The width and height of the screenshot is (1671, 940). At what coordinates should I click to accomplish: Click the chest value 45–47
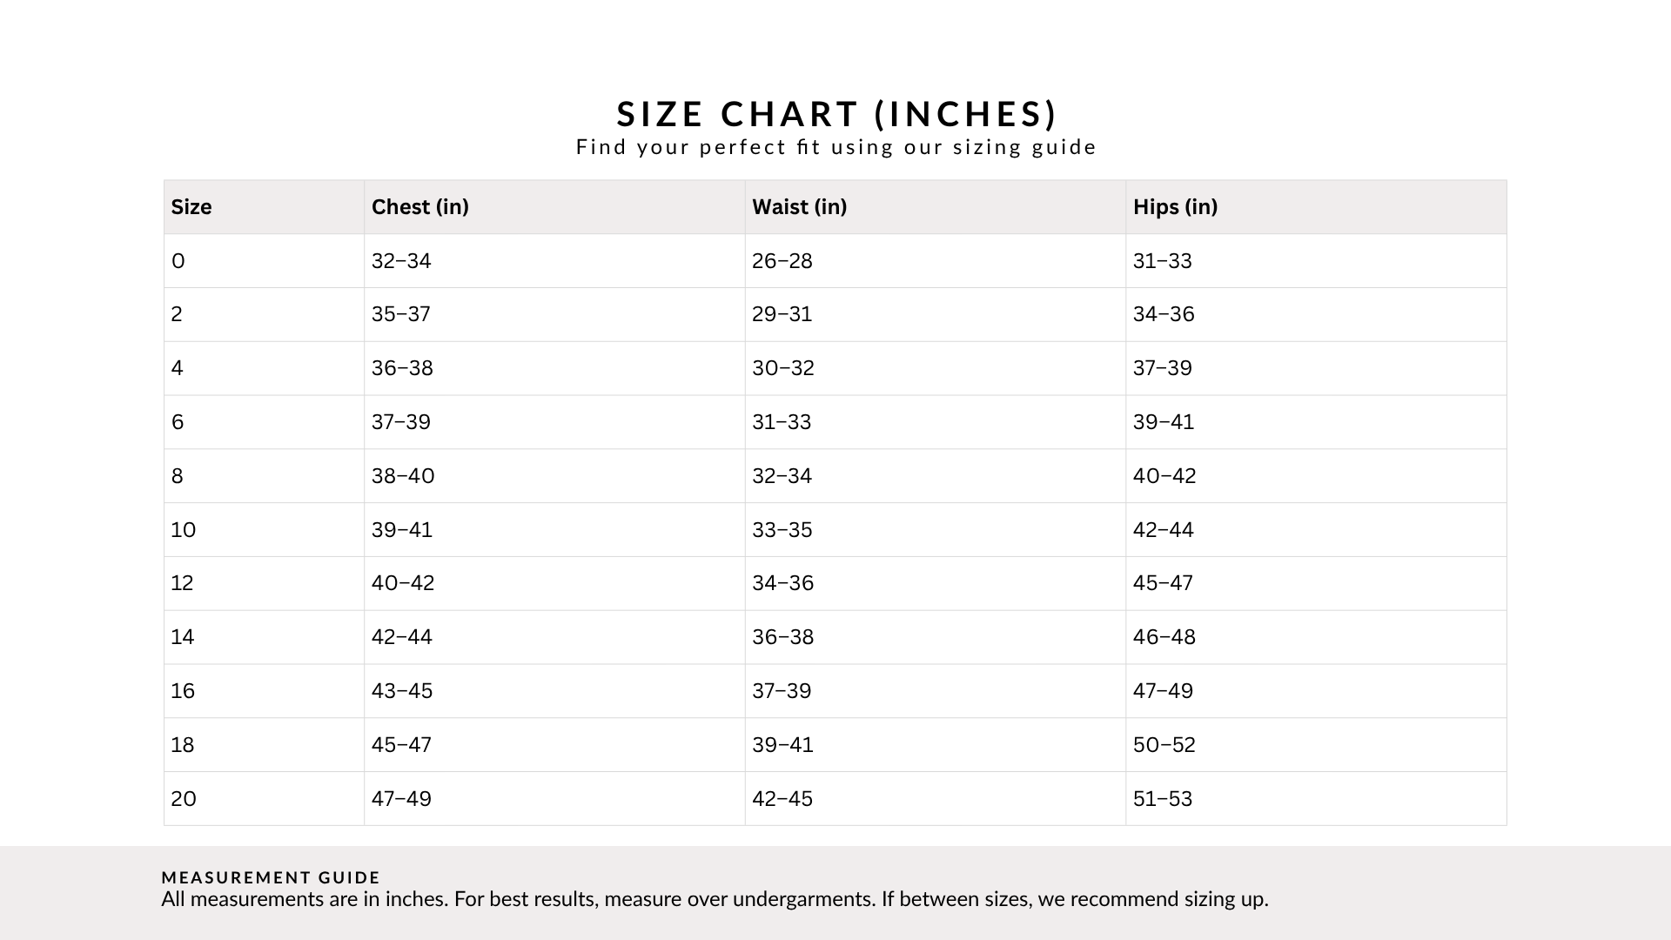click(x=401, y=745)
